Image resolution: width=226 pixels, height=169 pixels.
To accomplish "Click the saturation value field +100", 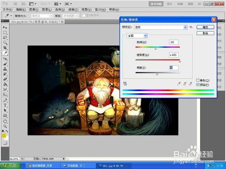I will (x=174, y=55).
